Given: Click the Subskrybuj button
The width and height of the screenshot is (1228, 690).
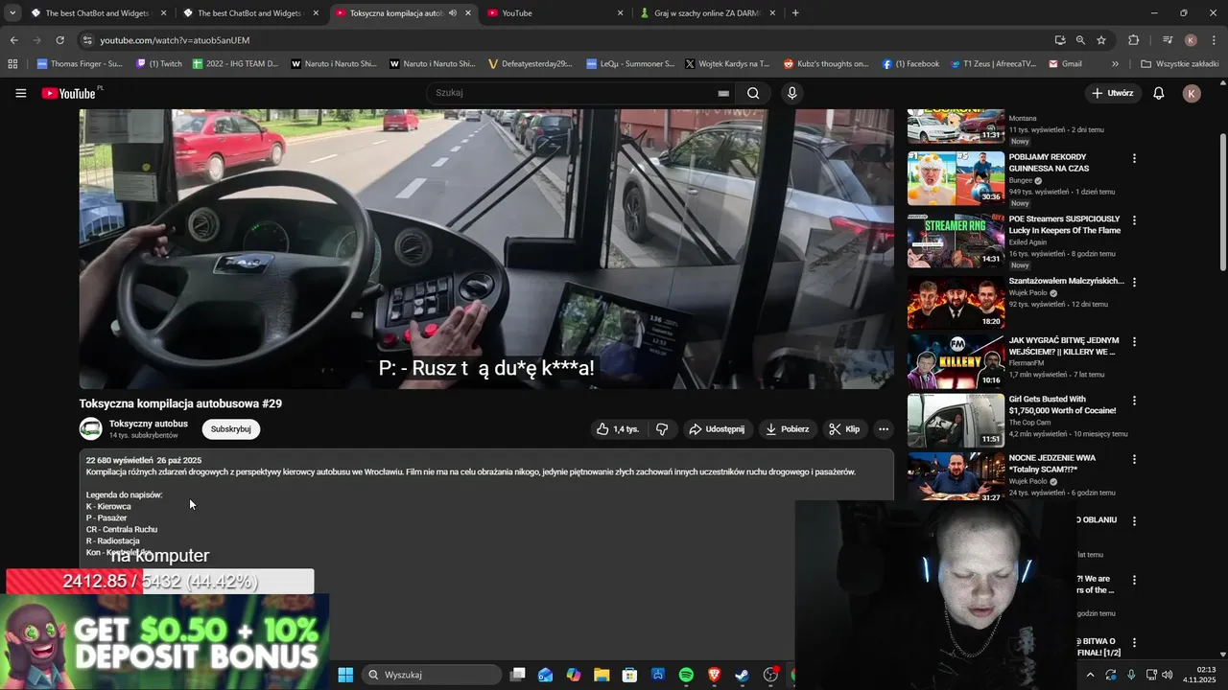Looking at the screenshot, I should [231, 429].
